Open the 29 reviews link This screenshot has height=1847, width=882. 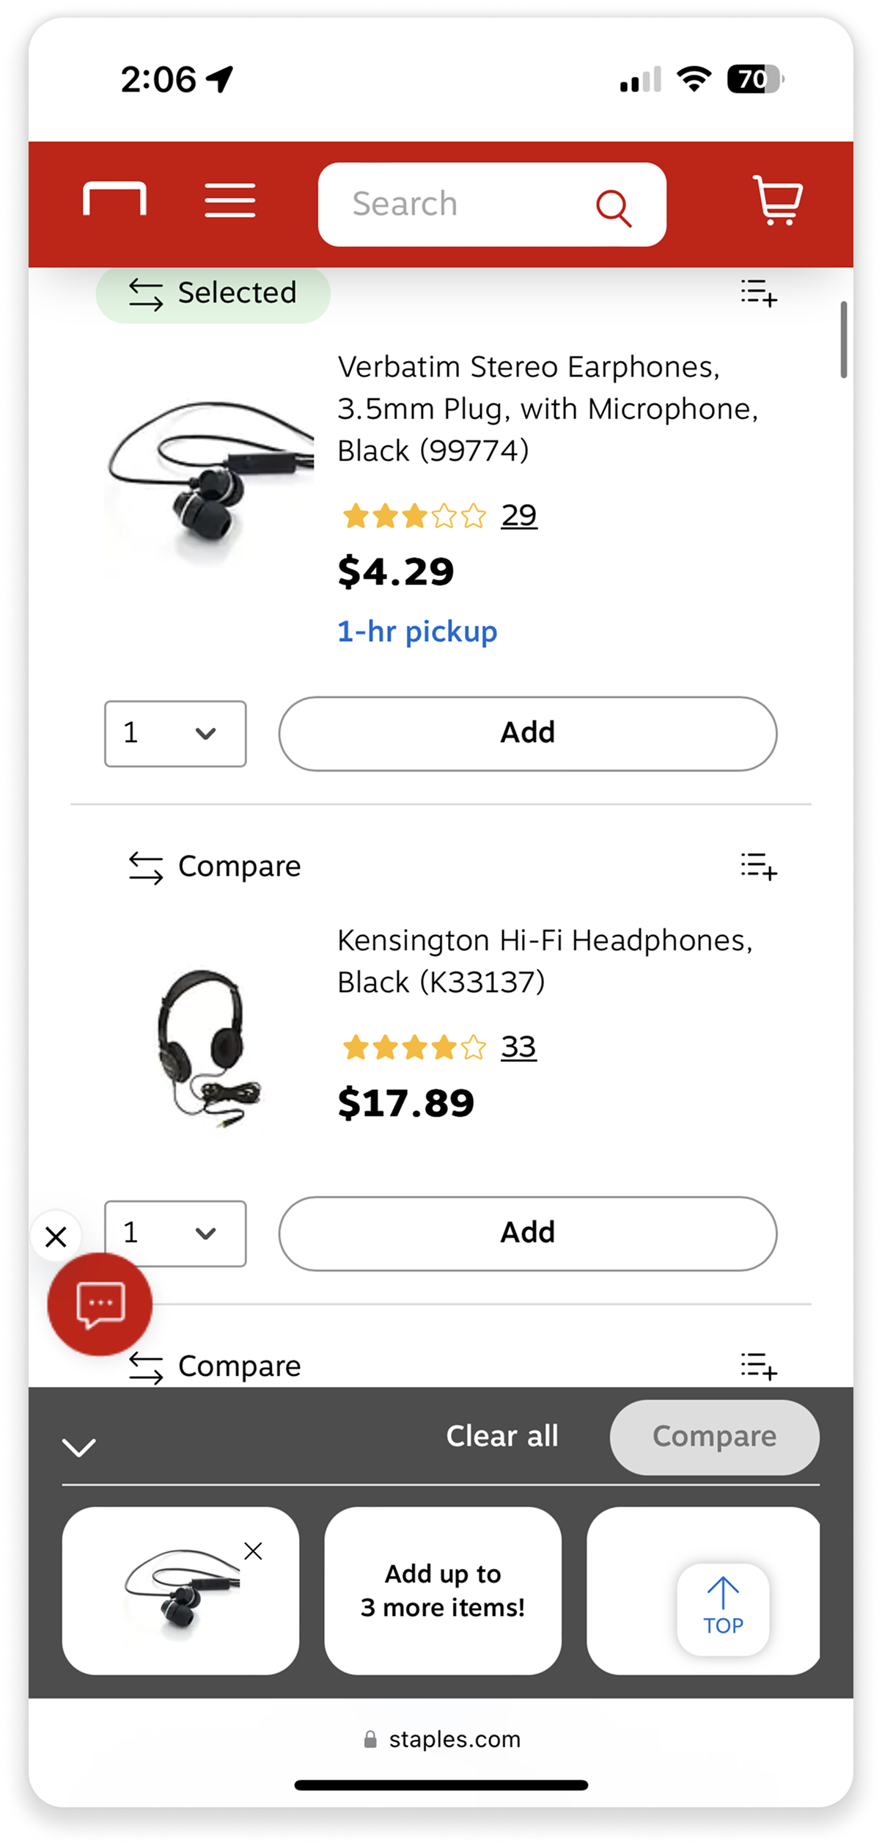pos(519,515)
